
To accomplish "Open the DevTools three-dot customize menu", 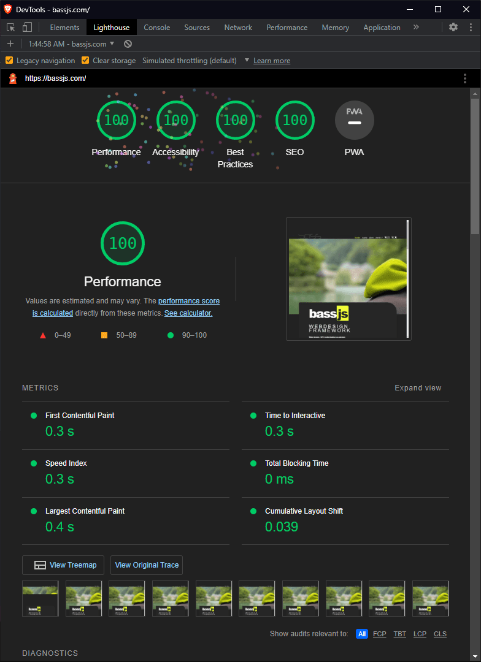I will point(469,27).
